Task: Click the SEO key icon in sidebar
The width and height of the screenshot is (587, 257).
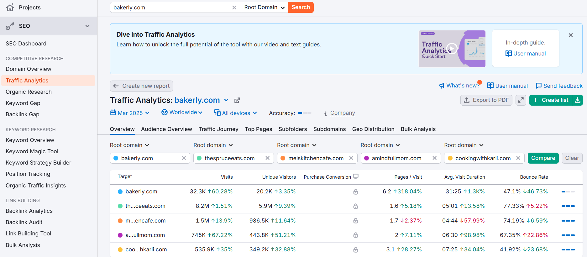Action: [x=10, y=26]
